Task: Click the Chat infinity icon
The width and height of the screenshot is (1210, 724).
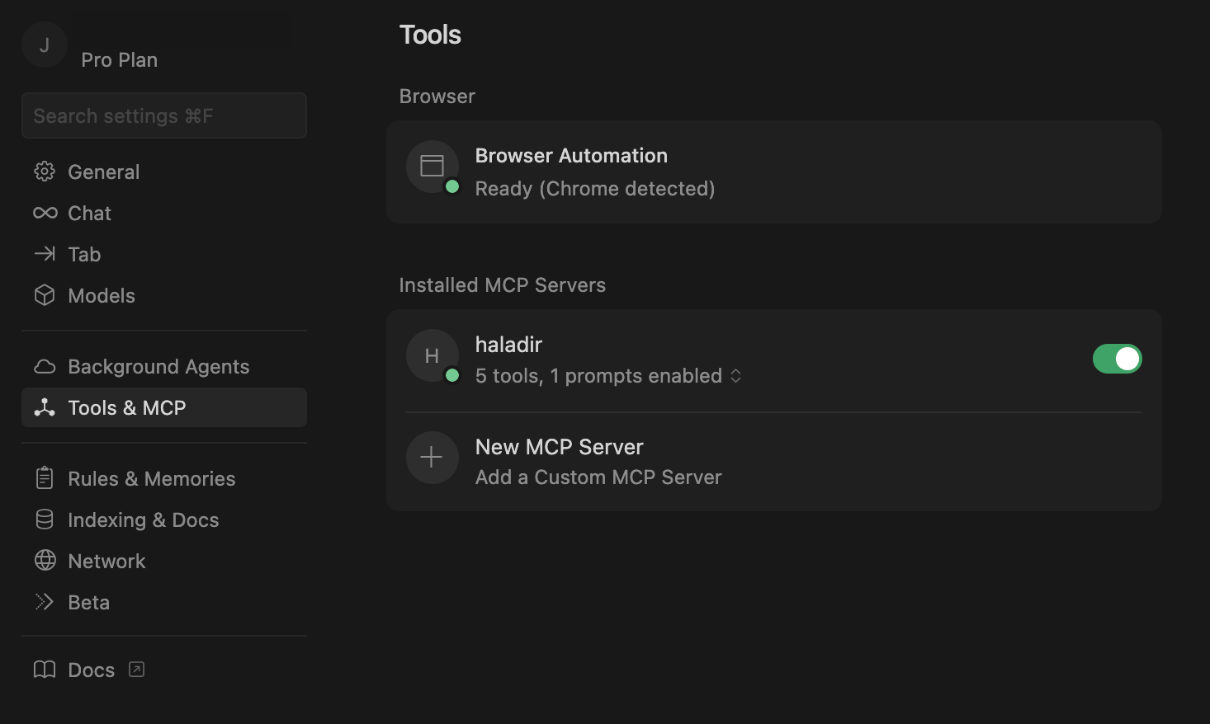Action: (x=45, y=213)
